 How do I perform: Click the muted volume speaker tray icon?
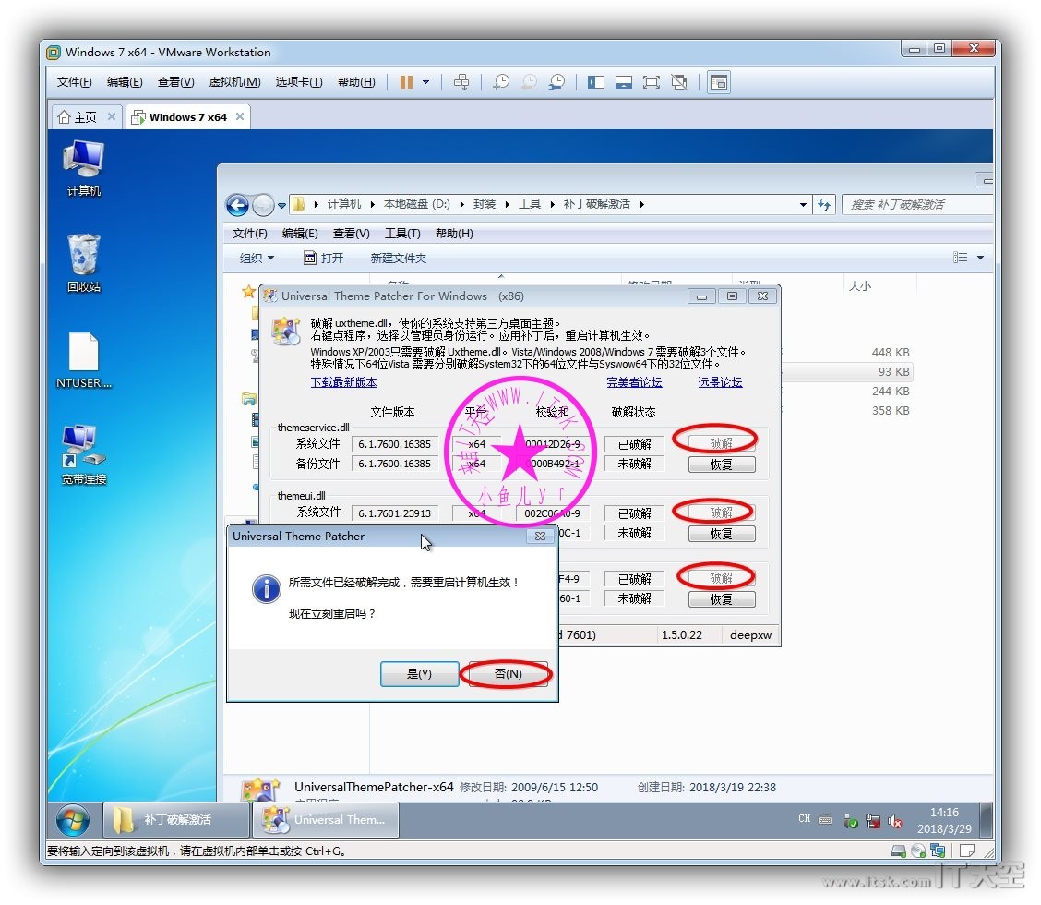894,821
